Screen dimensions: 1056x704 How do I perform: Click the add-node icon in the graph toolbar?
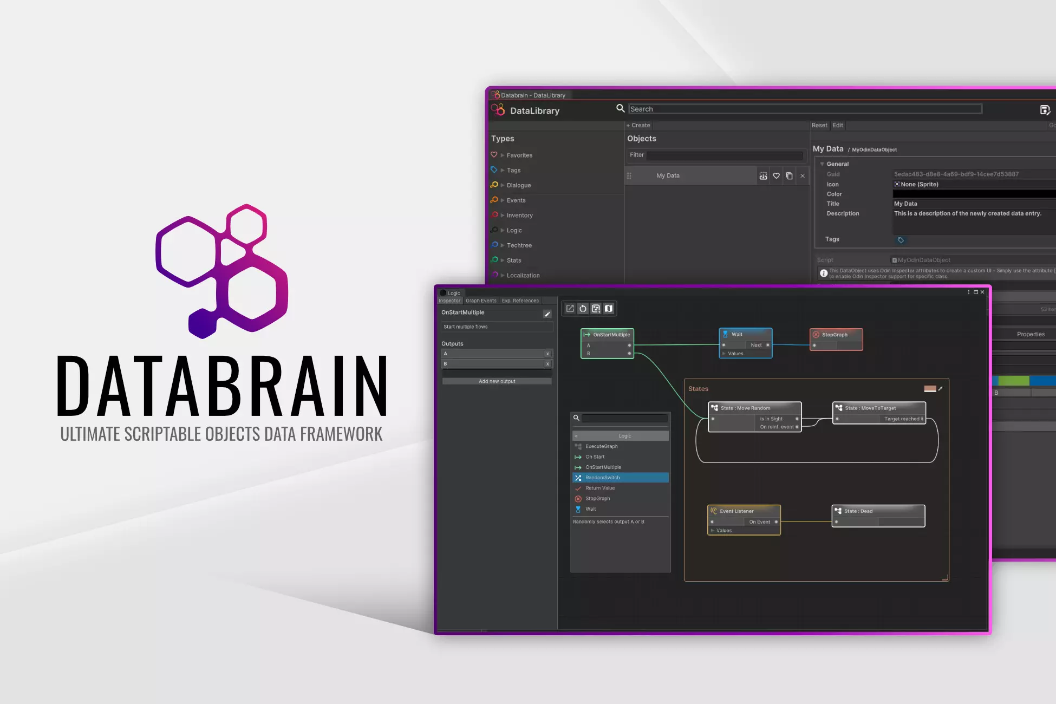[x=596, y=309]
